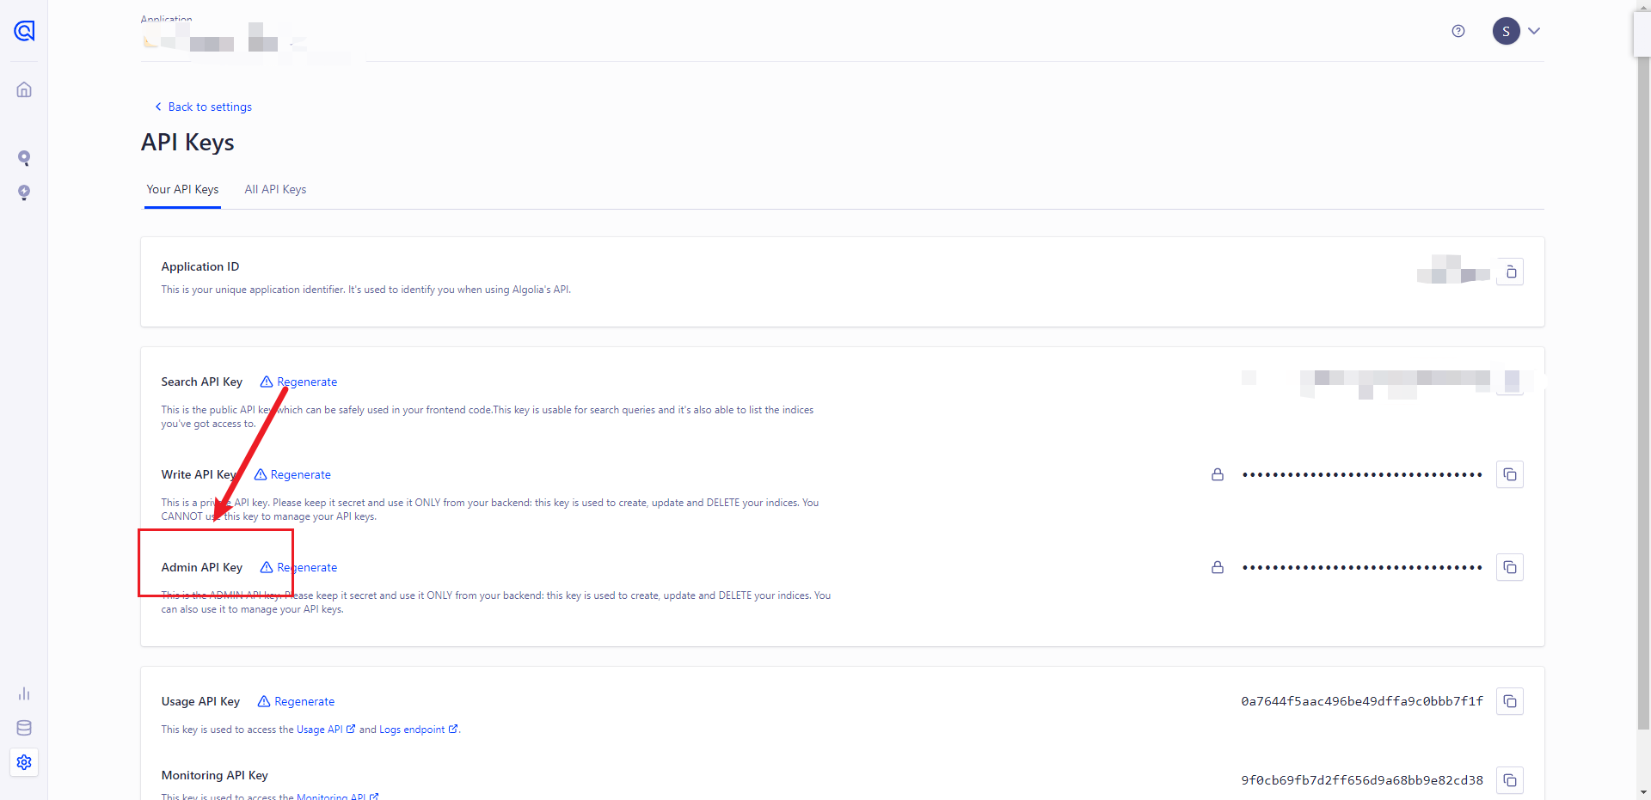Regenerate the Search API Key

click(x=306, y=382)
